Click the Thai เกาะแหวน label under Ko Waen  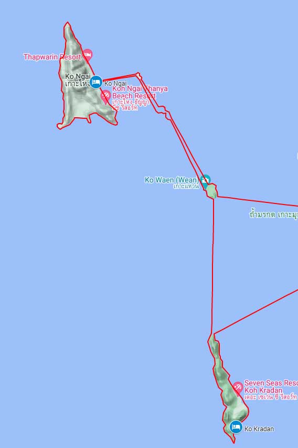point(186,186)
